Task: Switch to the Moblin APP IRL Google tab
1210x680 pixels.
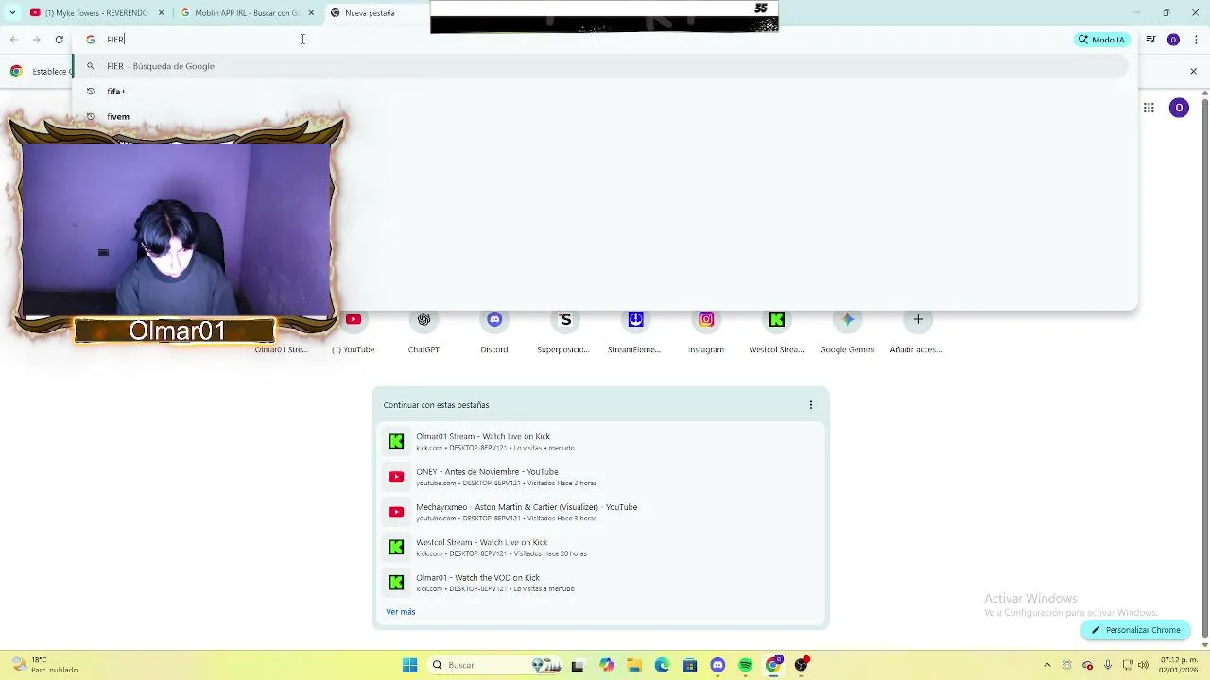Action: tap(247, 13)
